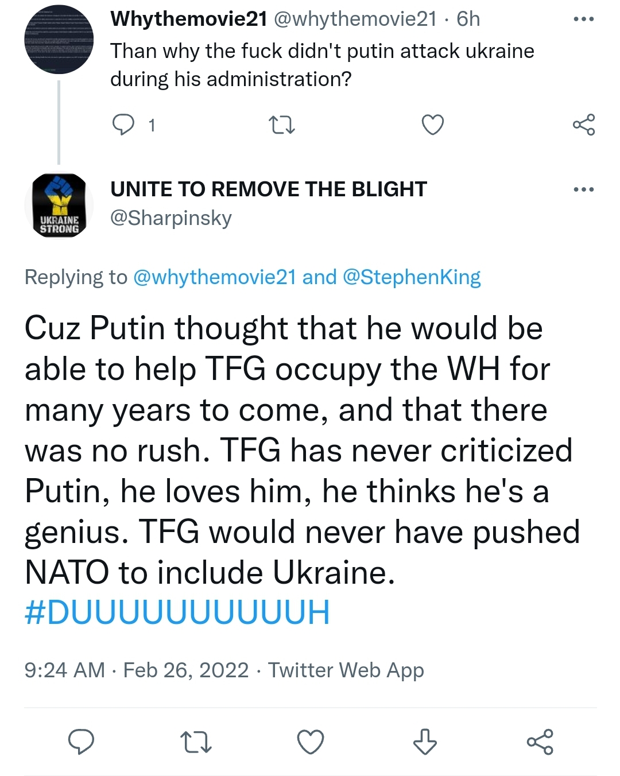The image size is (620, 776).
Task: Share the main Sharpinsky tweet
Action: click(x=540, y=742)
